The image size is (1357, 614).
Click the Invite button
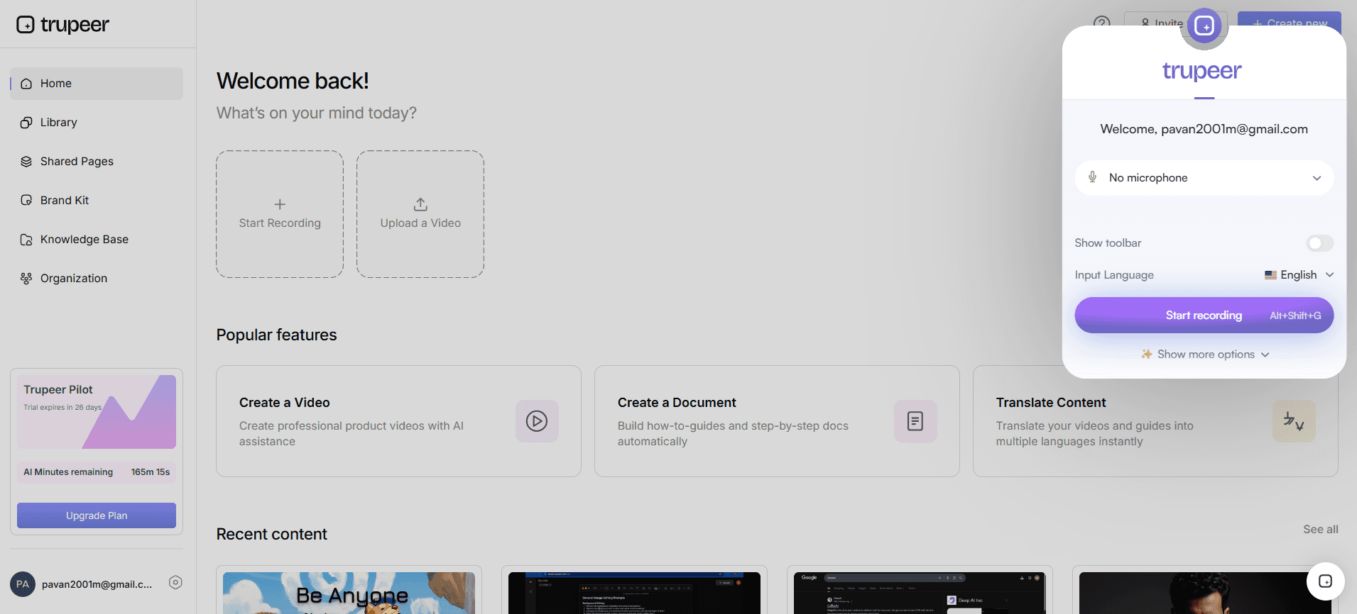coord(1157,23)
